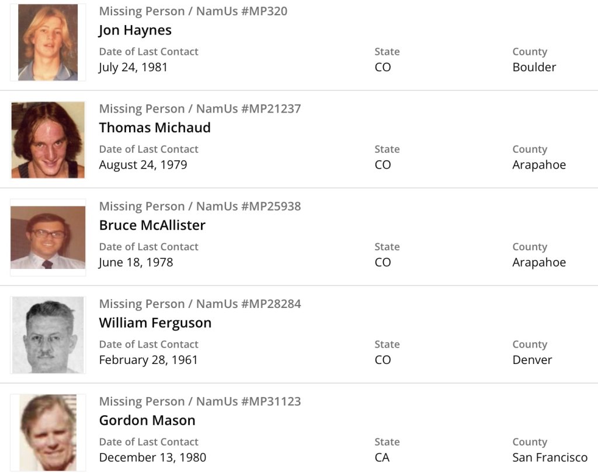Select the William Ferguson photo thumbnail

pyautogui.click(x=48, y=335)
